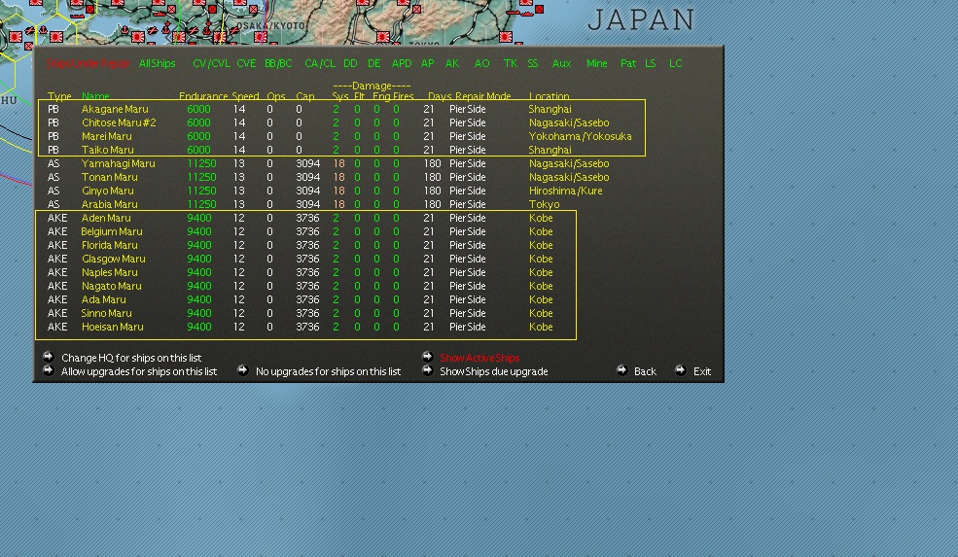Image resolution: width=958 pixels, height=557 pixels.
Task: Filter list by CA/CL ships
Action: point(320,63)
